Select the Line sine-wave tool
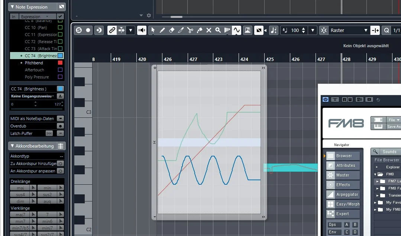 tap(237, 30)
